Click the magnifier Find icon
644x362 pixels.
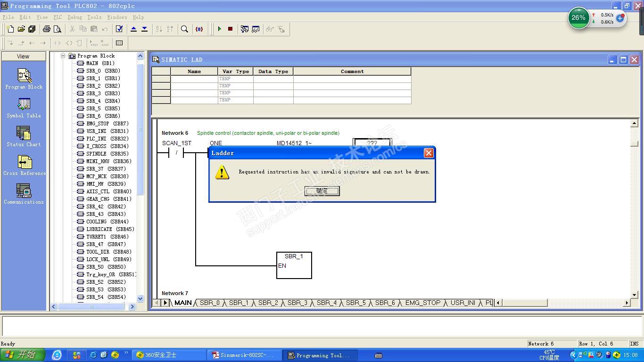click(185, 29)
